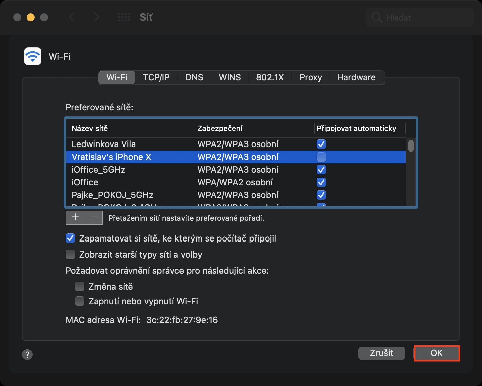Select the Hardware tab

click(356, 77)
